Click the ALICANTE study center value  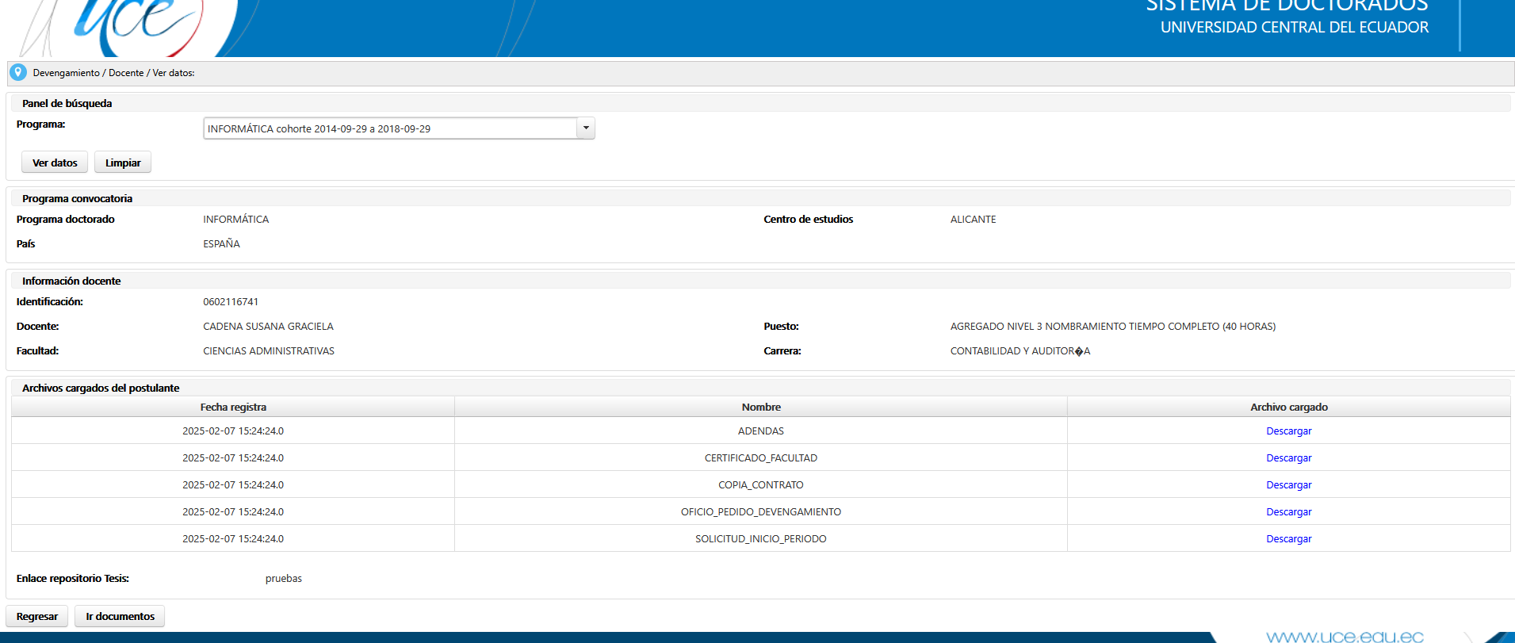973,220
